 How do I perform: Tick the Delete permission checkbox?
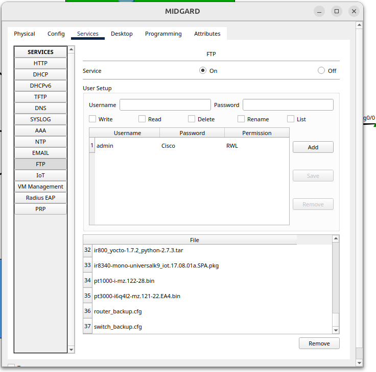[x=192, y=119]
